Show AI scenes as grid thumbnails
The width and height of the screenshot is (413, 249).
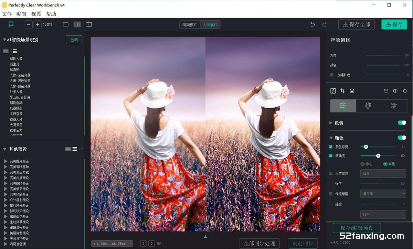point(6,51)
